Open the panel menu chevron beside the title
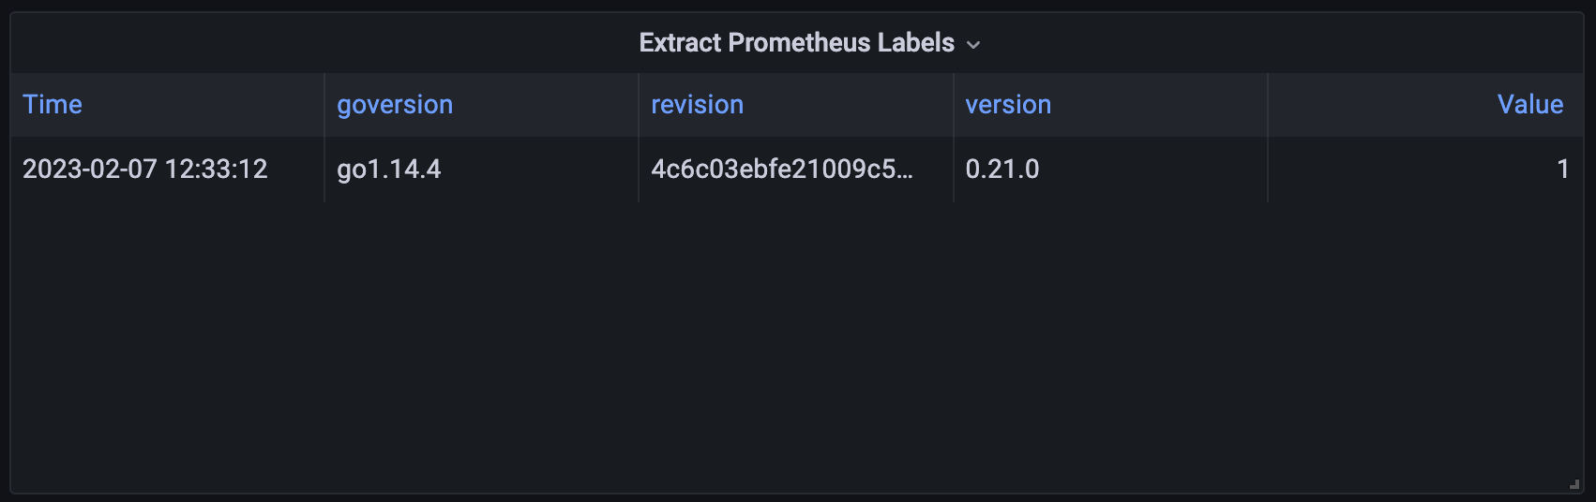Viewport: 1596px width, 502px height. [973, 45]
